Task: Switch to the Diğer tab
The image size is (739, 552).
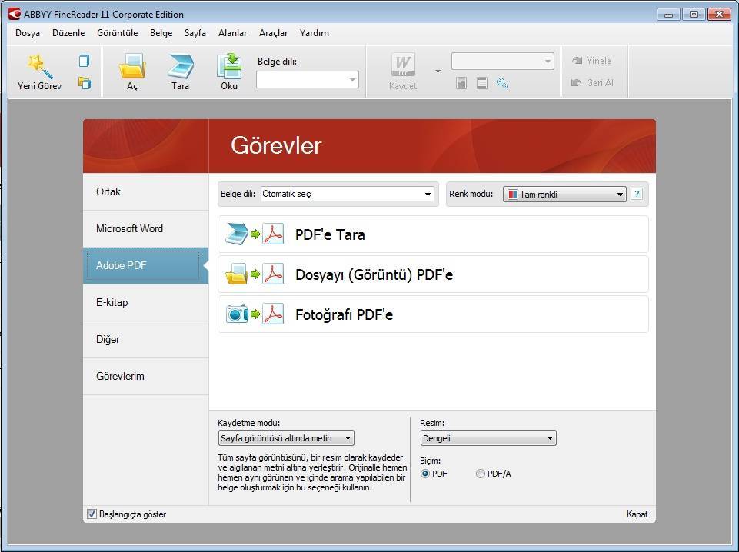Action: 145,340
